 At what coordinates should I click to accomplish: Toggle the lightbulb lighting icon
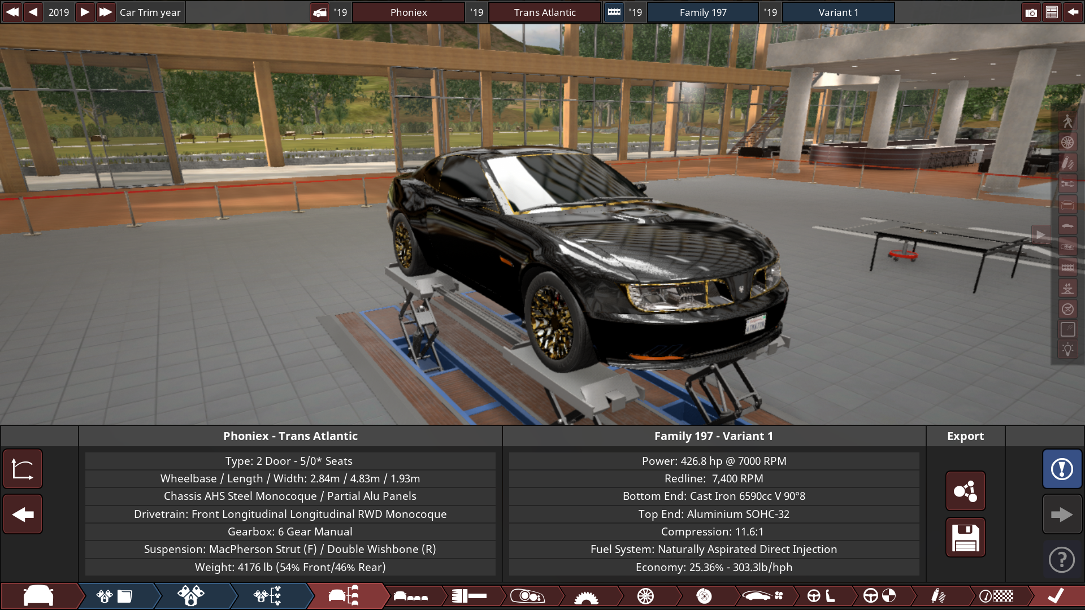point(1067,350)
